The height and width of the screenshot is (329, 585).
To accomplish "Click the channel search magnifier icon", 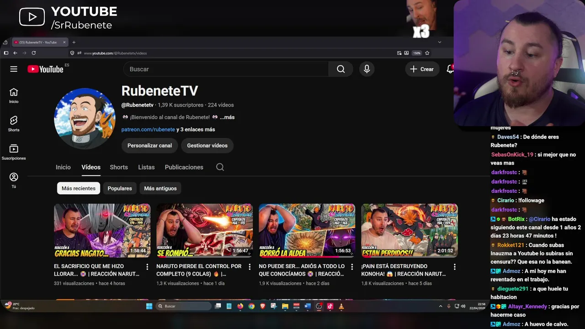I will pyautogui.click(x=220, y=167).
